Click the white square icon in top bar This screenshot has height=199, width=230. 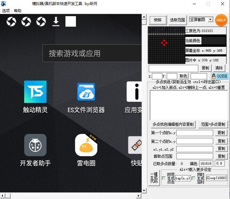[x=71, y=21]
